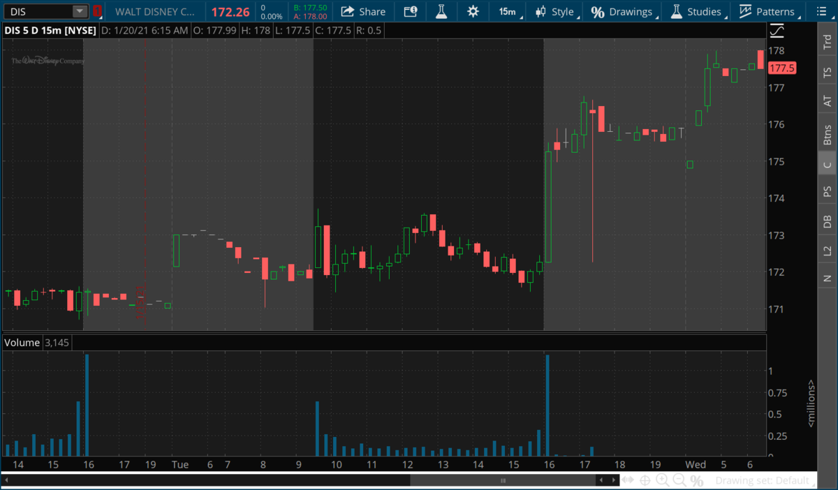The image size is (838, 490).
Task: Click the Walt Disney Company watermark logo
Action: (47, 61)
